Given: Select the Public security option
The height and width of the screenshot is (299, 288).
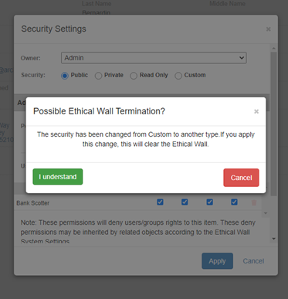Looking at the screenshot, I should (x=65, y=76).
